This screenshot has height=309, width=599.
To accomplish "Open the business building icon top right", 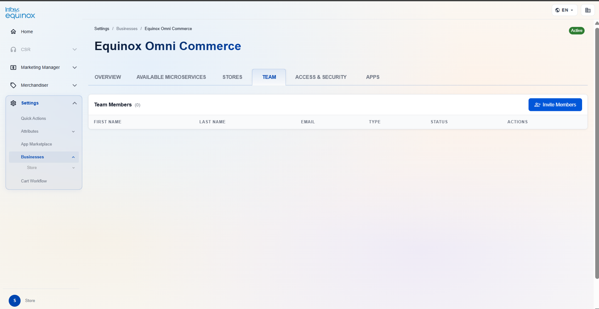I will point(588,10).
